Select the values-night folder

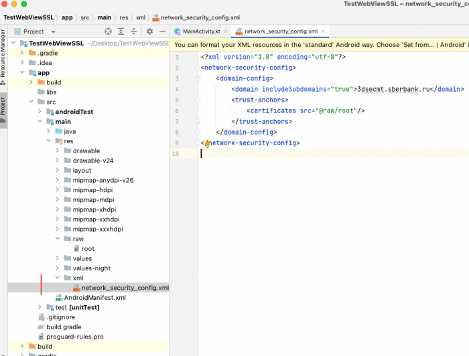87,268
